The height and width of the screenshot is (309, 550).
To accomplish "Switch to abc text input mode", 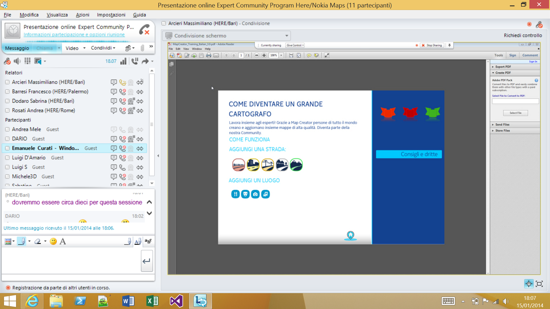I will pos(148,241).
